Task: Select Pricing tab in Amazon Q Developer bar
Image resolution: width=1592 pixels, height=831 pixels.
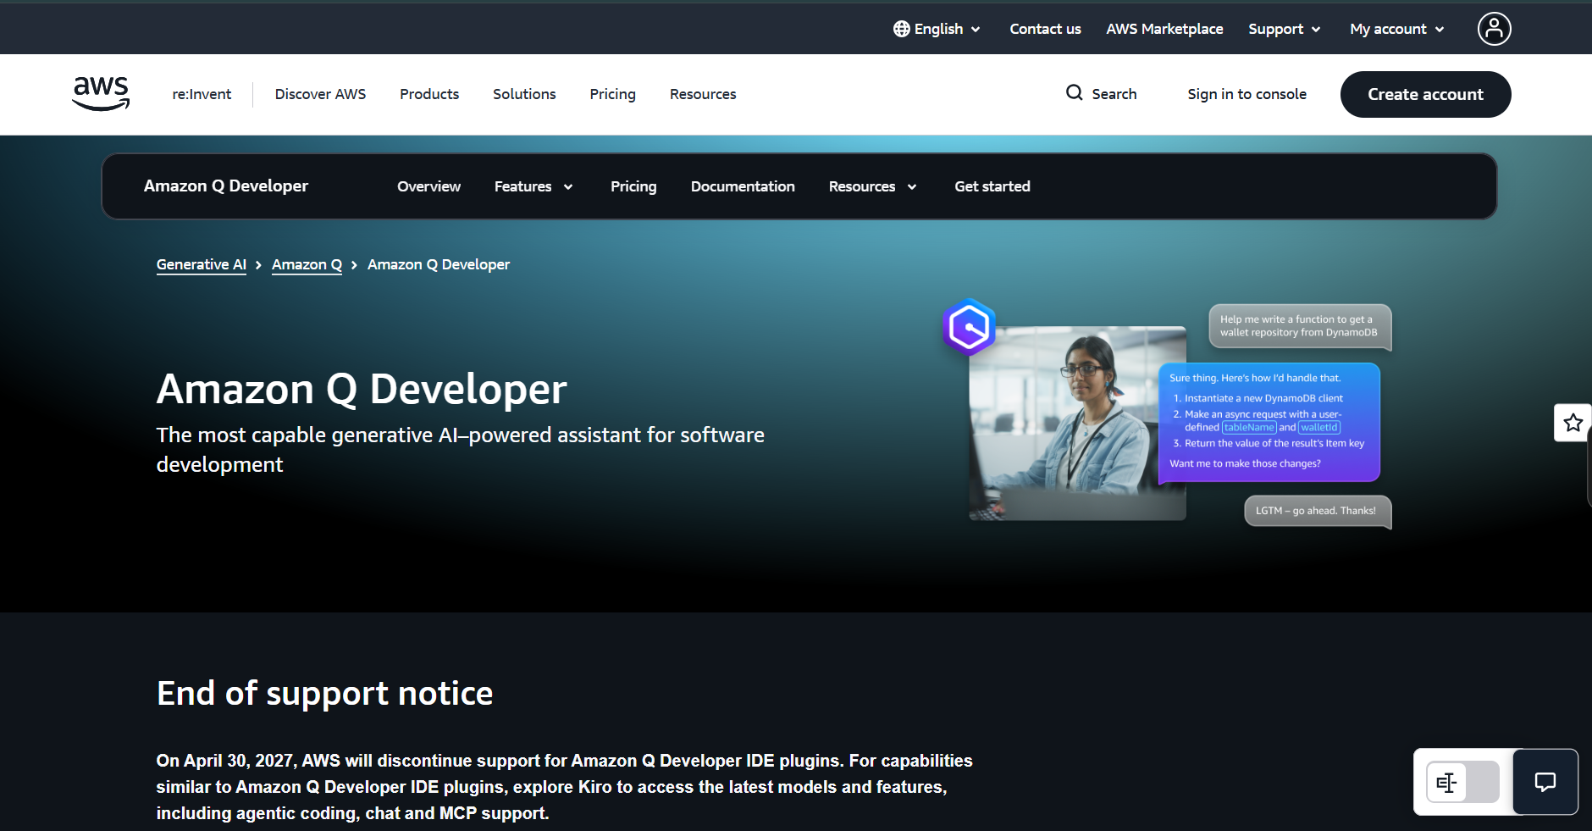Action: (633, 186)
